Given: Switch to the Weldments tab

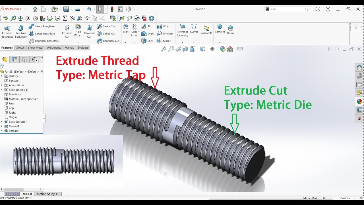Looking at the screenshot, I should coord(54,48).
